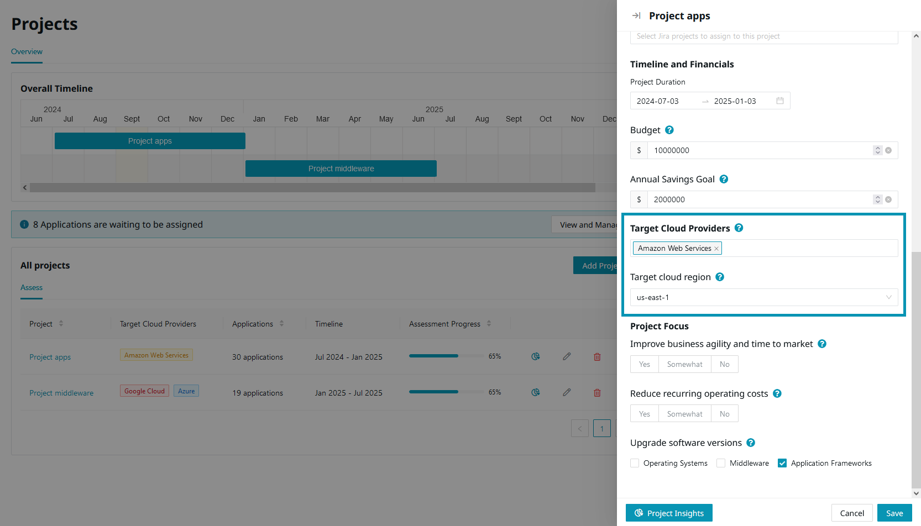The width and height of the screenshot is (921, 526).
Task: Check the Middleware checkbox
Action: tap(721, 464)
